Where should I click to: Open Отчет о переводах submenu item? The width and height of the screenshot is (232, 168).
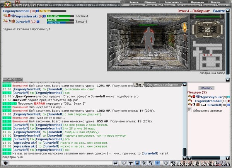coord(187,5)
